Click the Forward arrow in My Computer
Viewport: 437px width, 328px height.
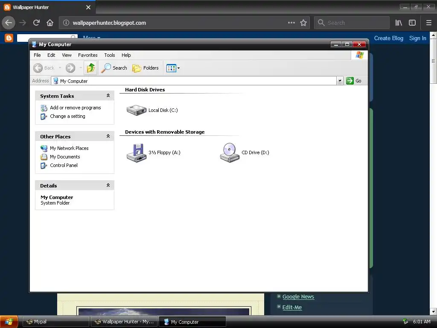click(x=70, y=68)
